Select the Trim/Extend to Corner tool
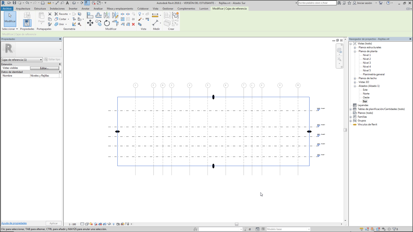The width and height of the screenshot is (413, 232). click(115, 23)
